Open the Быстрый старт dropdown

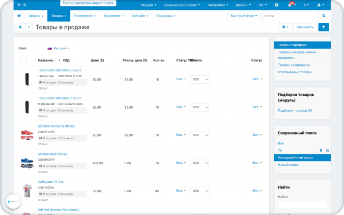coord(244,16)
